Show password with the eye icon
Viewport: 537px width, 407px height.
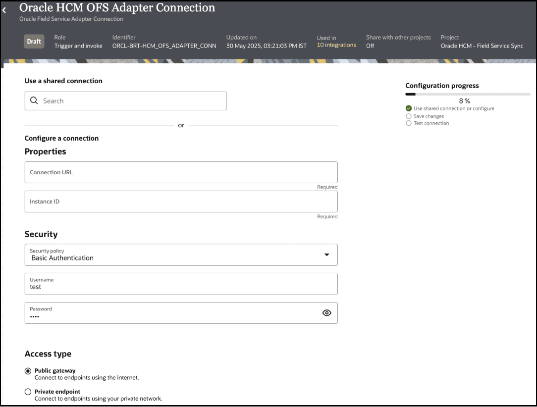coord(327,313)
